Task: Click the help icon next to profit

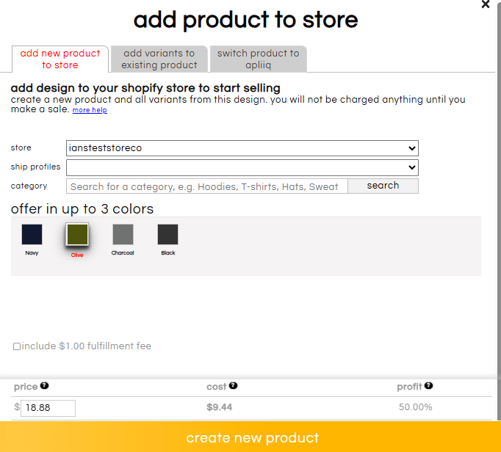Action: click(x=428, y=386)
